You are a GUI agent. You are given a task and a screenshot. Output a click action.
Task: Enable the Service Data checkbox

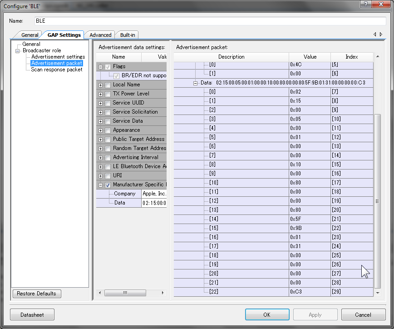tap(108, 121)
